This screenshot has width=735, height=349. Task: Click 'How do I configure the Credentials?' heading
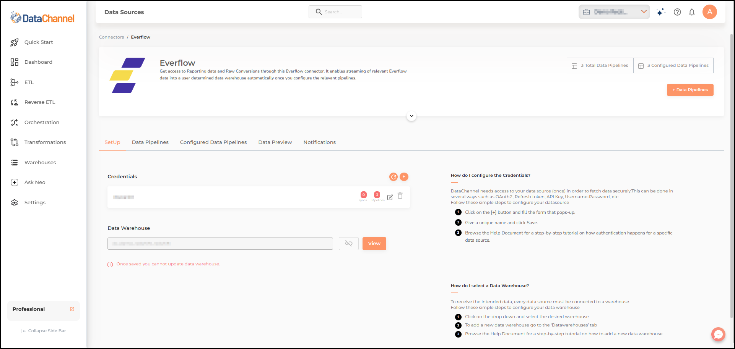pos(491,176)
